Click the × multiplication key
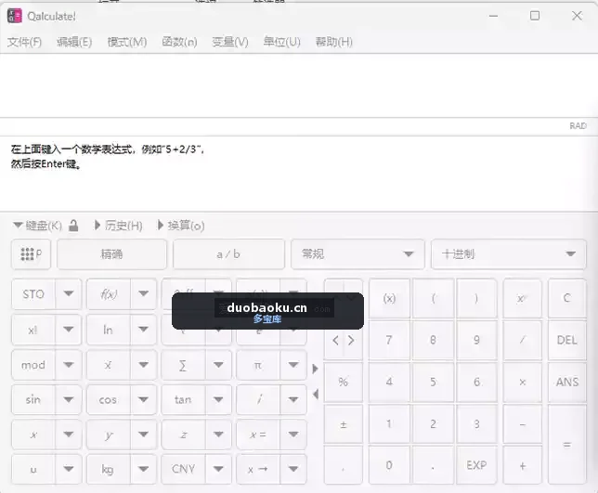 click(522, 382)
